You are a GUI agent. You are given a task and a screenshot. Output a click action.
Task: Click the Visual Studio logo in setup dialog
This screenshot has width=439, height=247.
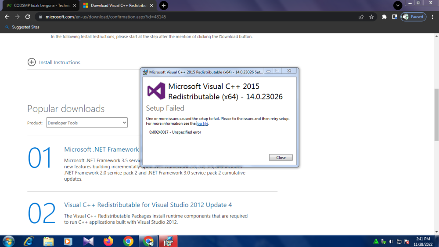coord(156,91)
